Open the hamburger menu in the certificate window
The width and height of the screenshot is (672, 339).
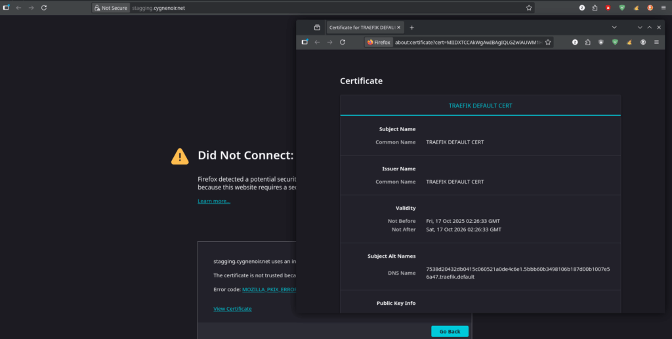pyautogui.click(x=657, y=42)
